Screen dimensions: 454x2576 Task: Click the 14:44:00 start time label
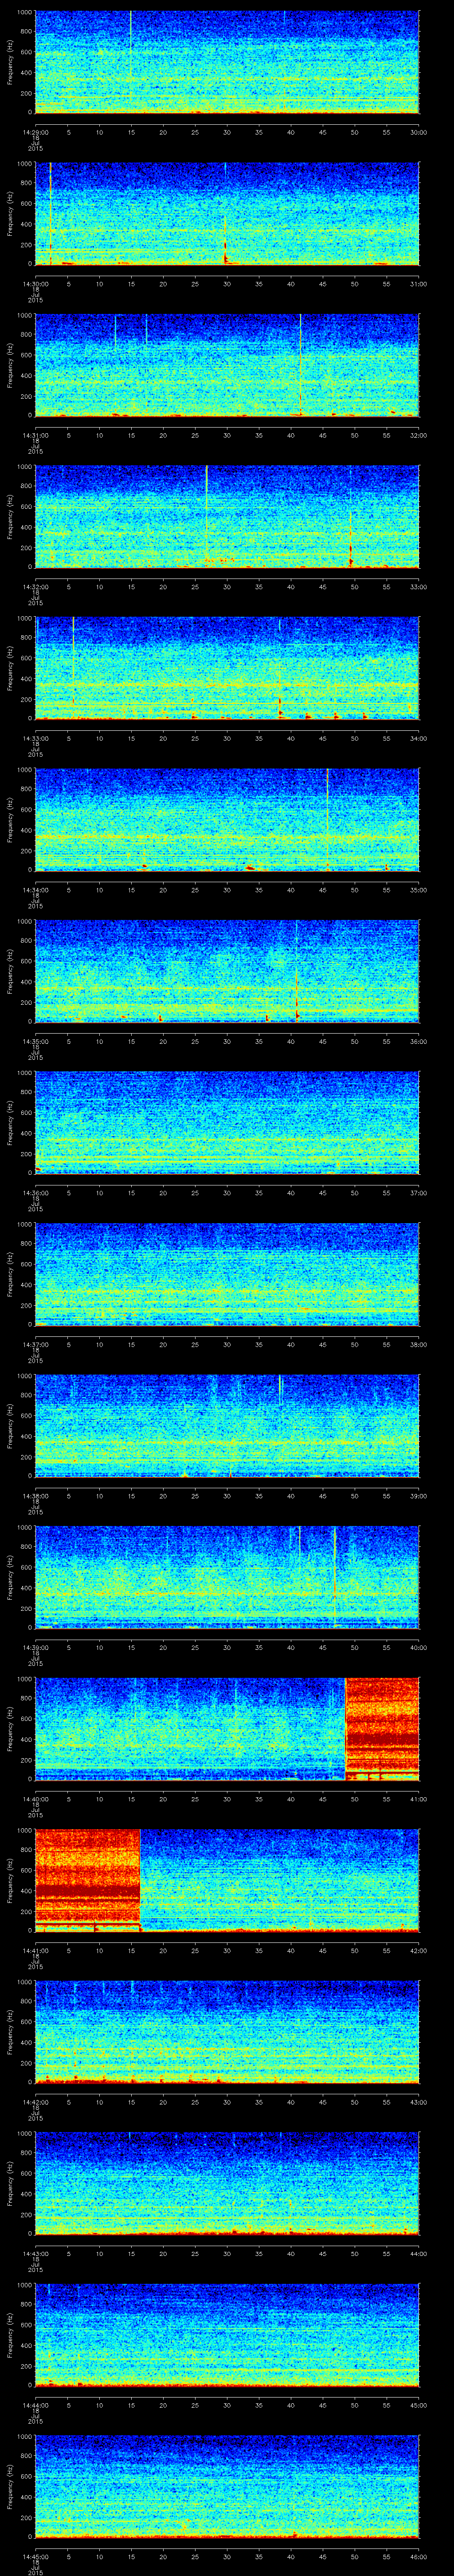[x=35, y=2405]
